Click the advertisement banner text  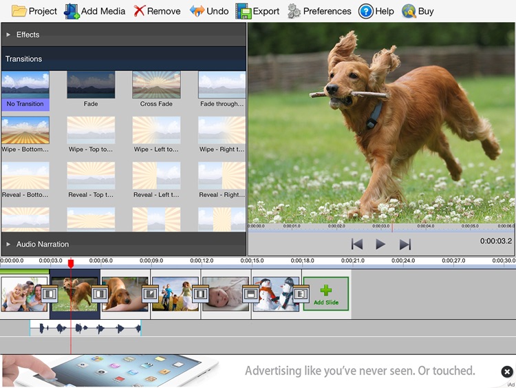click(360, 371)
